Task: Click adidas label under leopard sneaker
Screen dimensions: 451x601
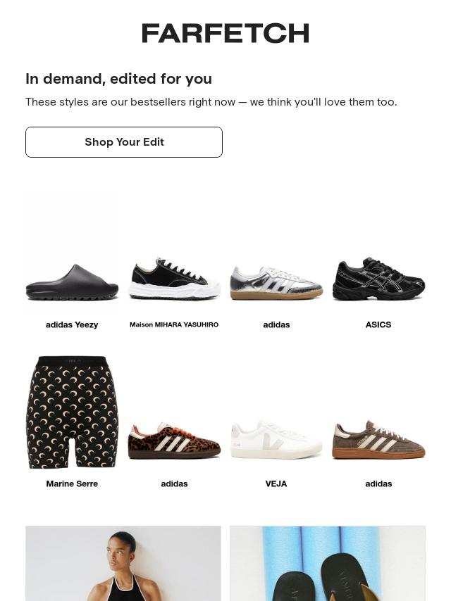Action: pyautogui.click(x=174, y=483)
